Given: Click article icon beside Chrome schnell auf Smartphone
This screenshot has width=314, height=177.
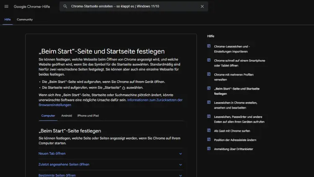Looking at the screenshot, I should tap(209, 60).
